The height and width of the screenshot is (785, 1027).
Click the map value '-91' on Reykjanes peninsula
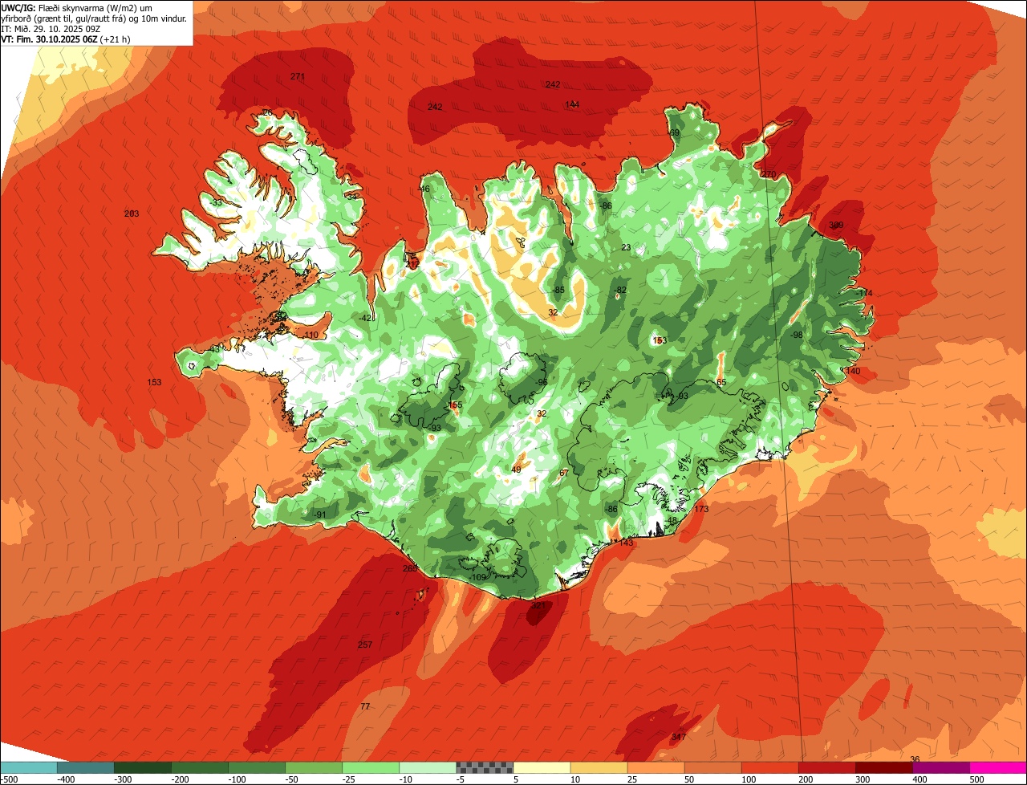pyautogui.click(x=320, y=515)
